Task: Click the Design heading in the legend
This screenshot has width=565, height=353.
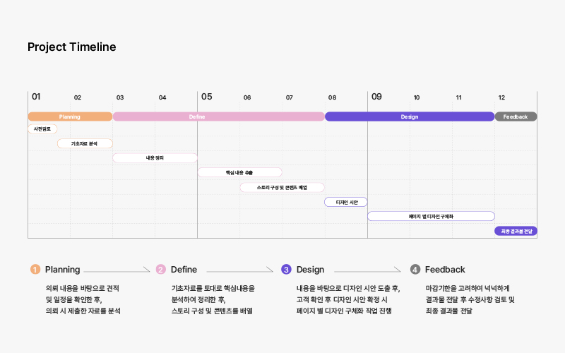Action: coord(310,270)
